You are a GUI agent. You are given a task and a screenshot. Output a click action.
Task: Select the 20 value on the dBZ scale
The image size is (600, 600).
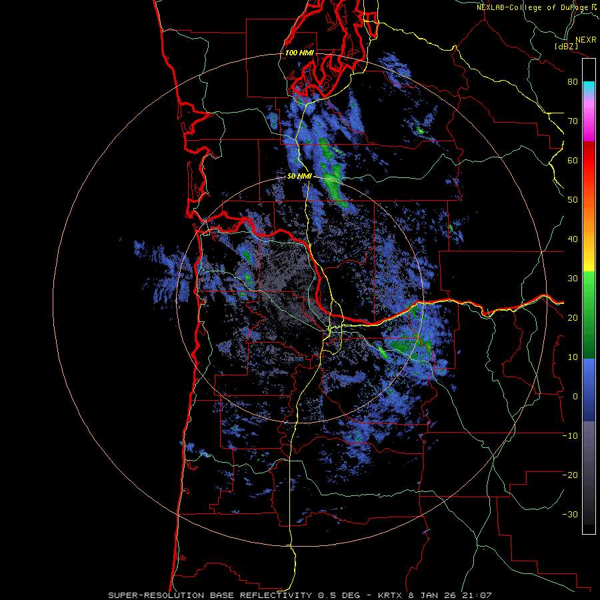click(x=573, y=317)
